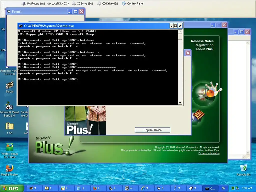The width and height of the screenshot is (256, 192).
Task: Click the green system tray icon
Action: [x=233, y=188]
